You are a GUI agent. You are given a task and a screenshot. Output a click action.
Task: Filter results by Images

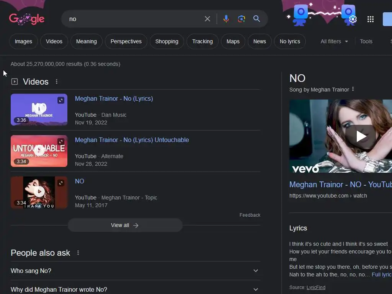point(23,41)
